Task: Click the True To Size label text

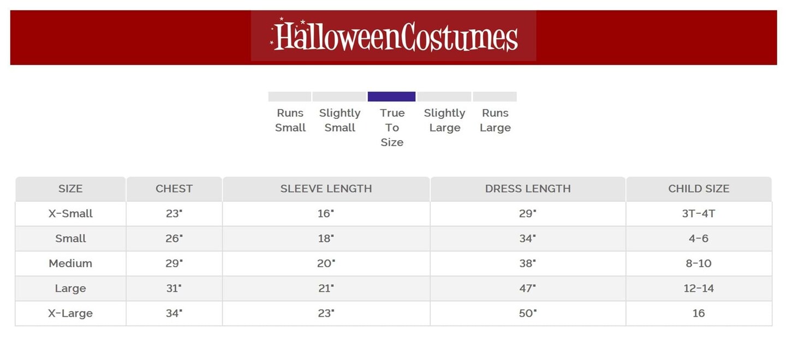Action: (392, 128)
